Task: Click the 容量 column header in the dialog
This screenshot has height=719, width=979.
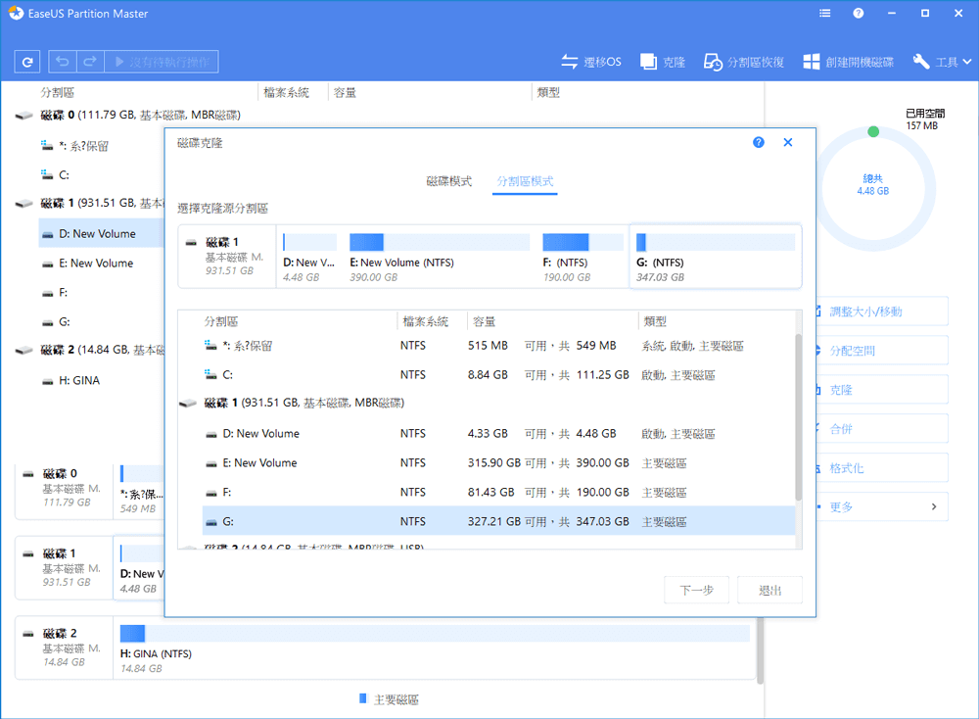Action: pyautogui.click(x=484, y=321)
